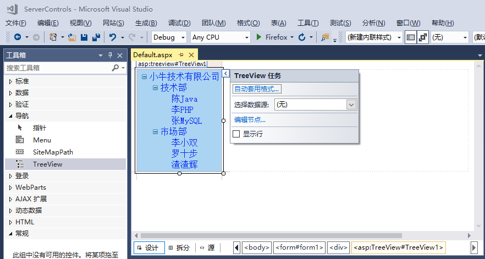
Task: Click the Navigate Backward icon
Action: [18, 37]
